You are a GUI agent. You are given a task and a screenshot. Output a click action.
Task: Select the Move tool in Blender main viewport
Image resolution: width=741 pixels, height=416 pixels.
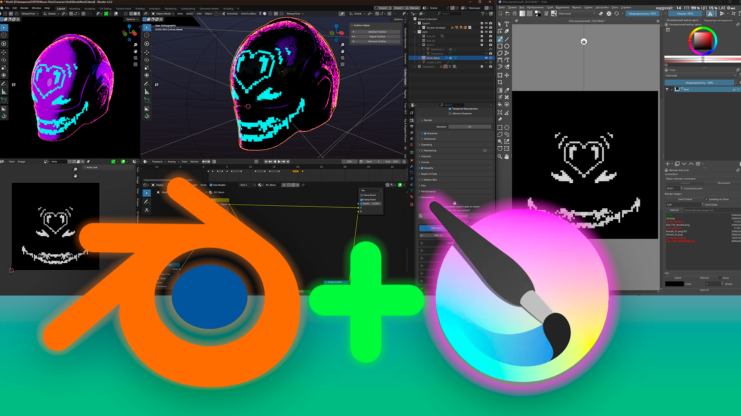point(147,52)
